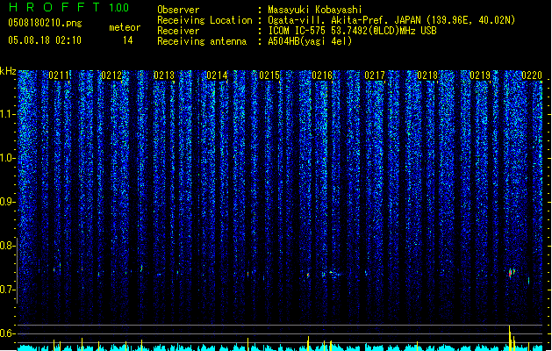The height and width of the screenshot is (351, 552).
Task: Click the 1.0 kHz axis tick label
Action: click(8, 158)
